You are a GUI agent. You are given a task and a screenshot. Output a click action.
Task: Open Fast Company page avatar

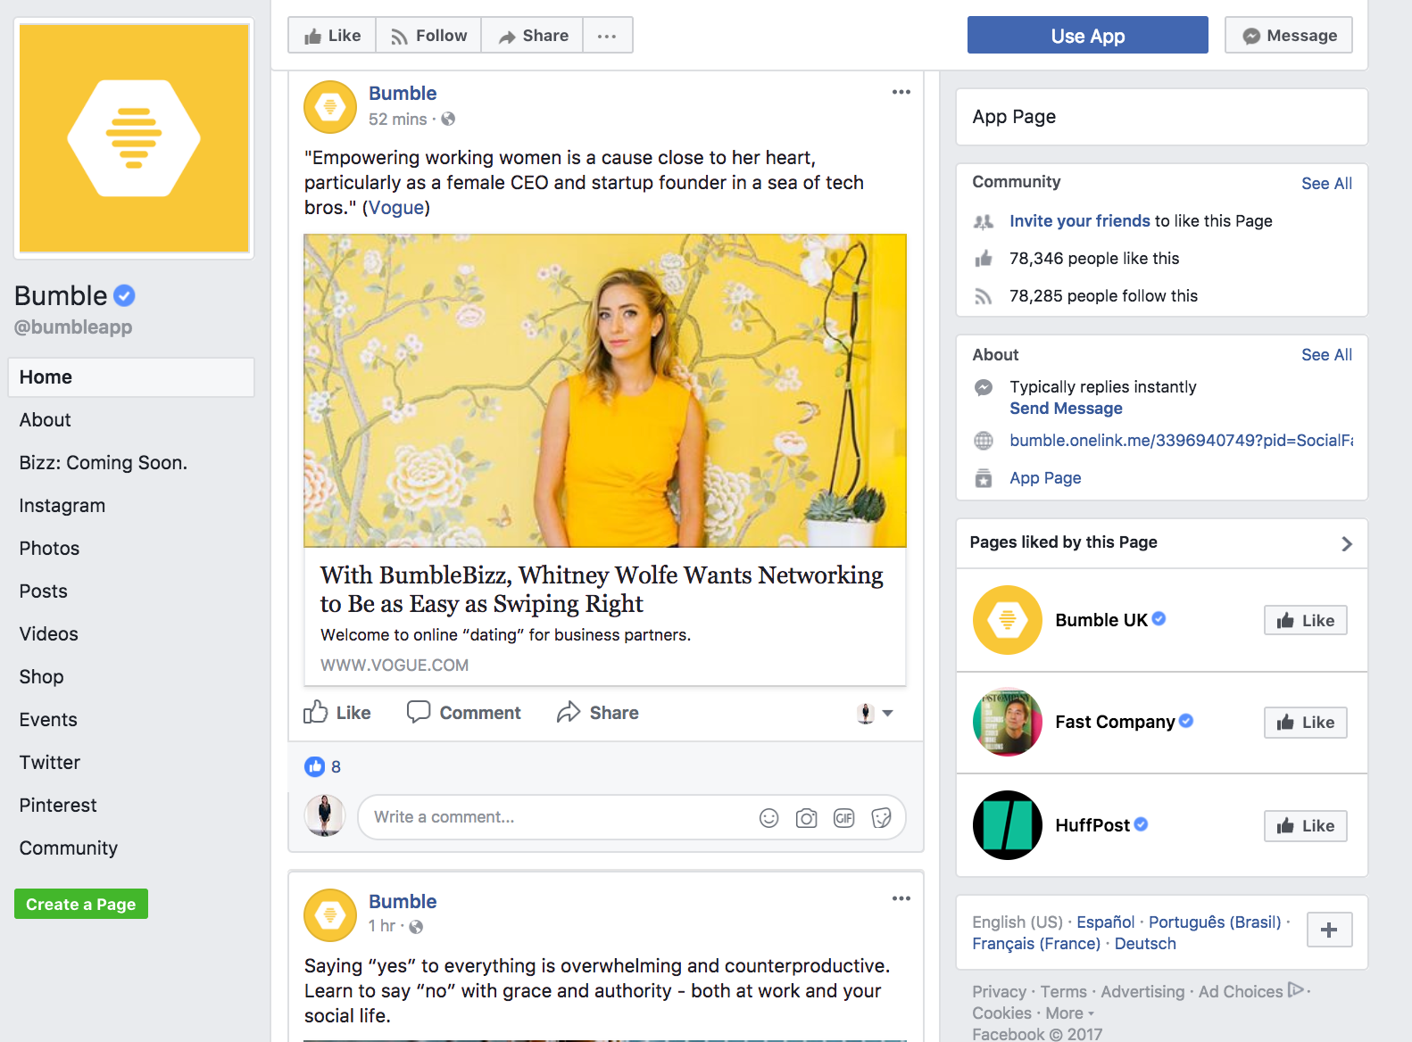pos(1008,722)
